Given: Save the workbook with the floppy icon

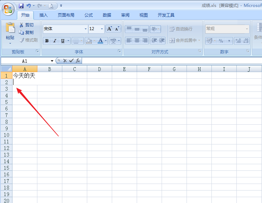Looking at the screenshot, I should tap(21, 6).
